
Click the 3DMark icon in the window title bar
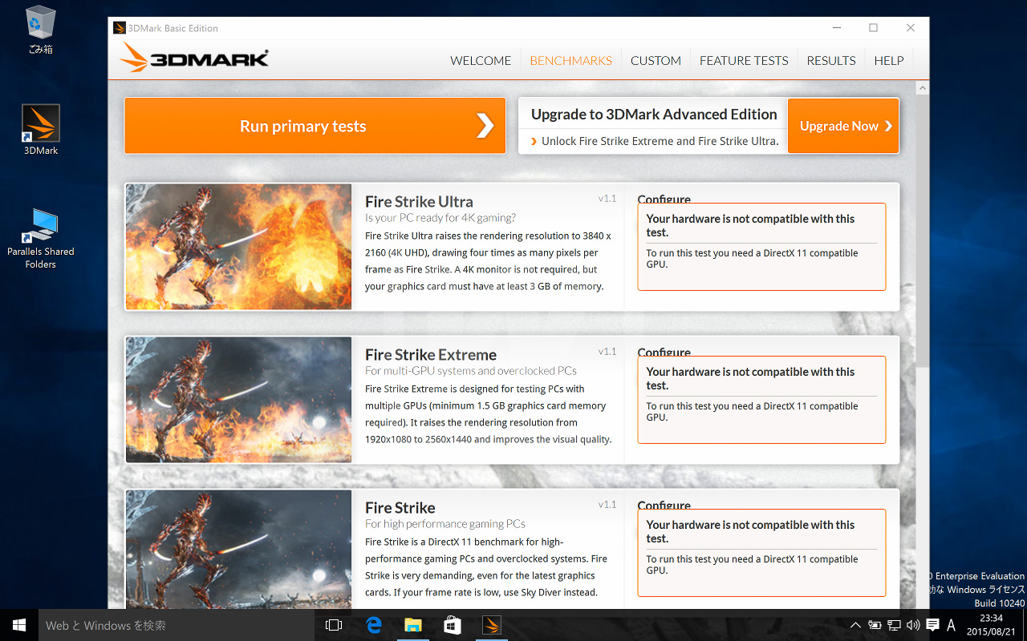coord(120,28)
